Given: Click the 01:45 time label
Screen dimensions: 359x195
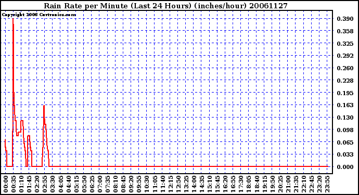Looking at the screenshot, I should tap(29, 184).
